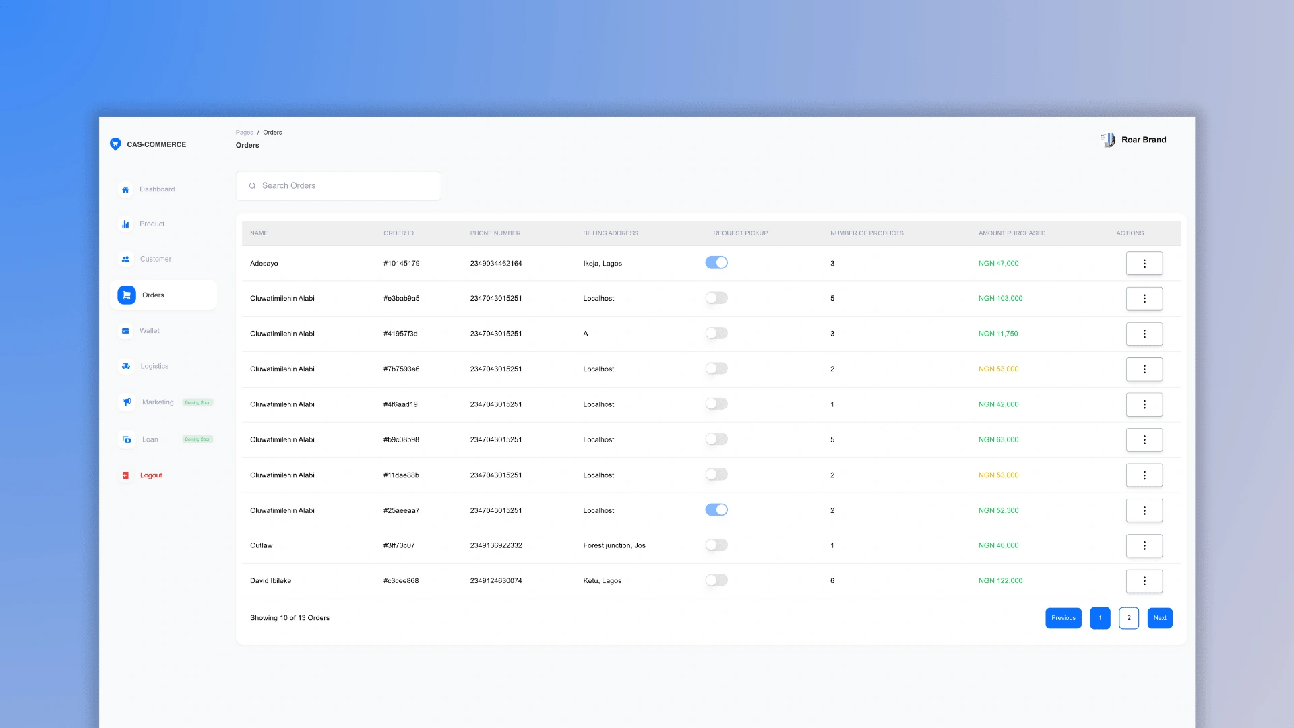Disable request pickup for Adesayo's order
The height and width of the screenshot is (728, 1294).
tap(716, 263)
